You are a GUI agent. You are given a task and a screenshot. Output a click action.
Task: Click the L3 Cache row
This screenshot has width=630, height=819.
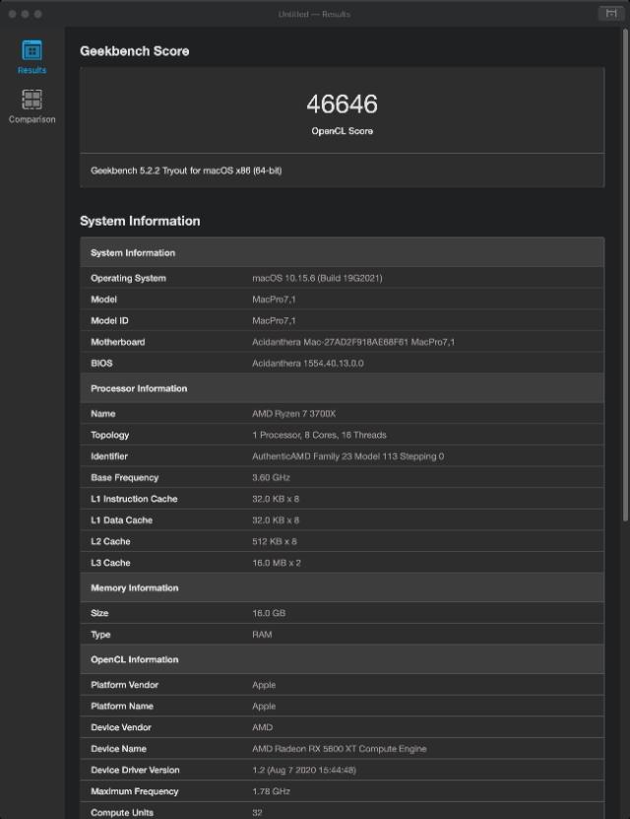343,563
